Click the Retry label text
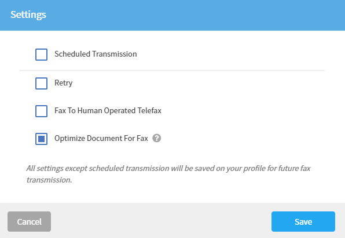 63,83
